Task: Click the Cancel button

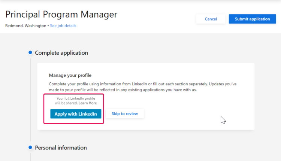Action: pos(211,19)
